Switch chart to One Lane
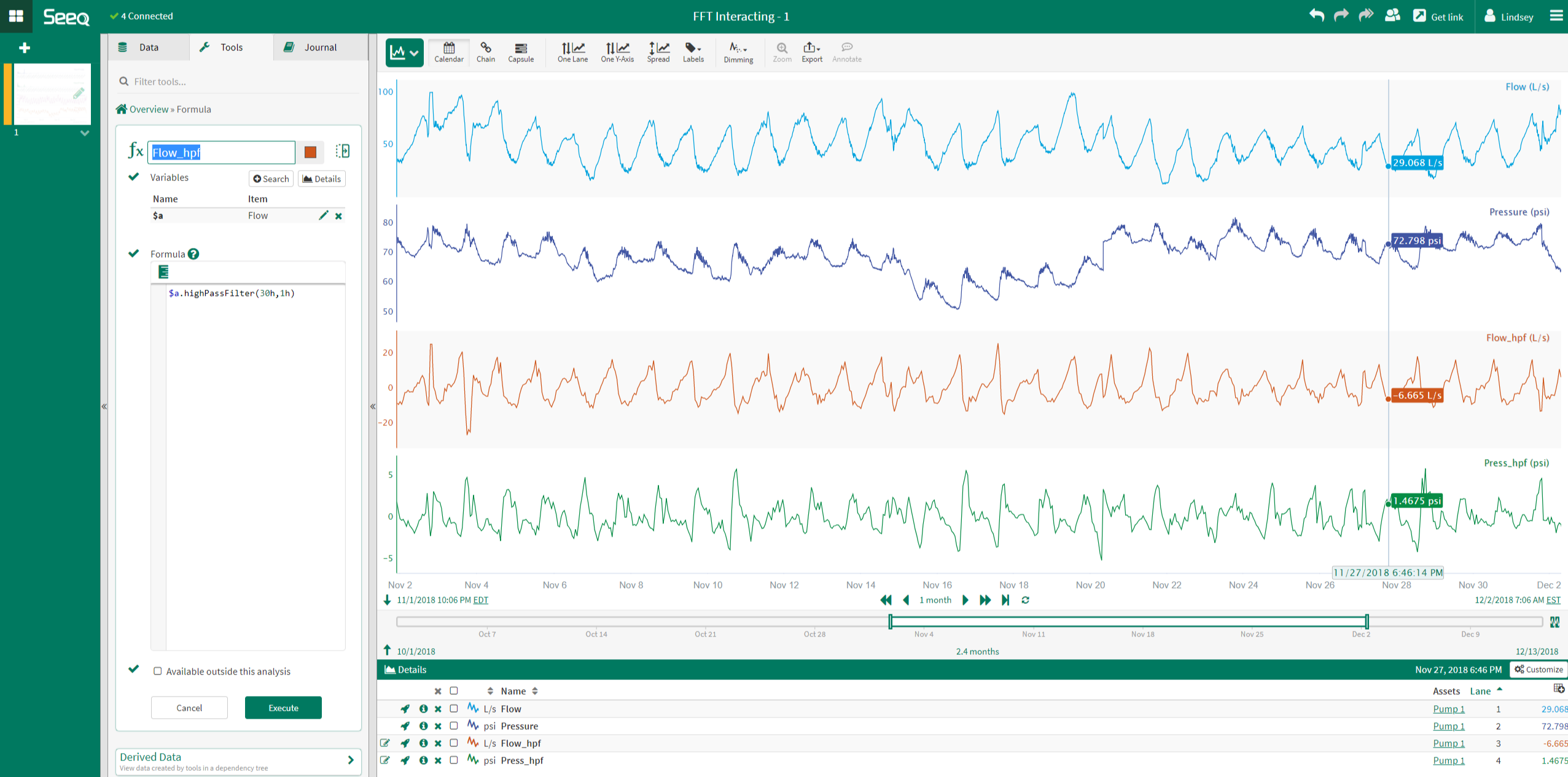Viewport: 1568px width, 777px height. coord(572,52)
